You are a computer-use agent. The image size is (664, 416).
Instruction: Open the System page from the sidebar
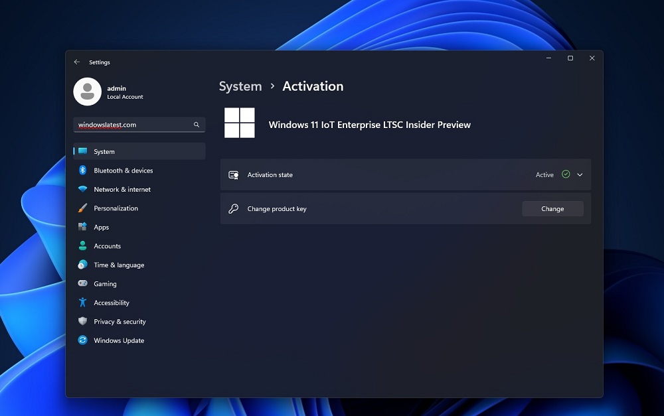coord(104,151)
